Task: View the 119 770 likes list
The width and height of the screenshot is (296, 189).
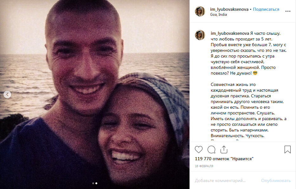Action: point(224,159)
